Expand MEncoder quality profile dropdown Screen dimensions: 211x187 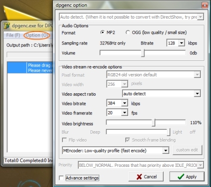(166, 150)
